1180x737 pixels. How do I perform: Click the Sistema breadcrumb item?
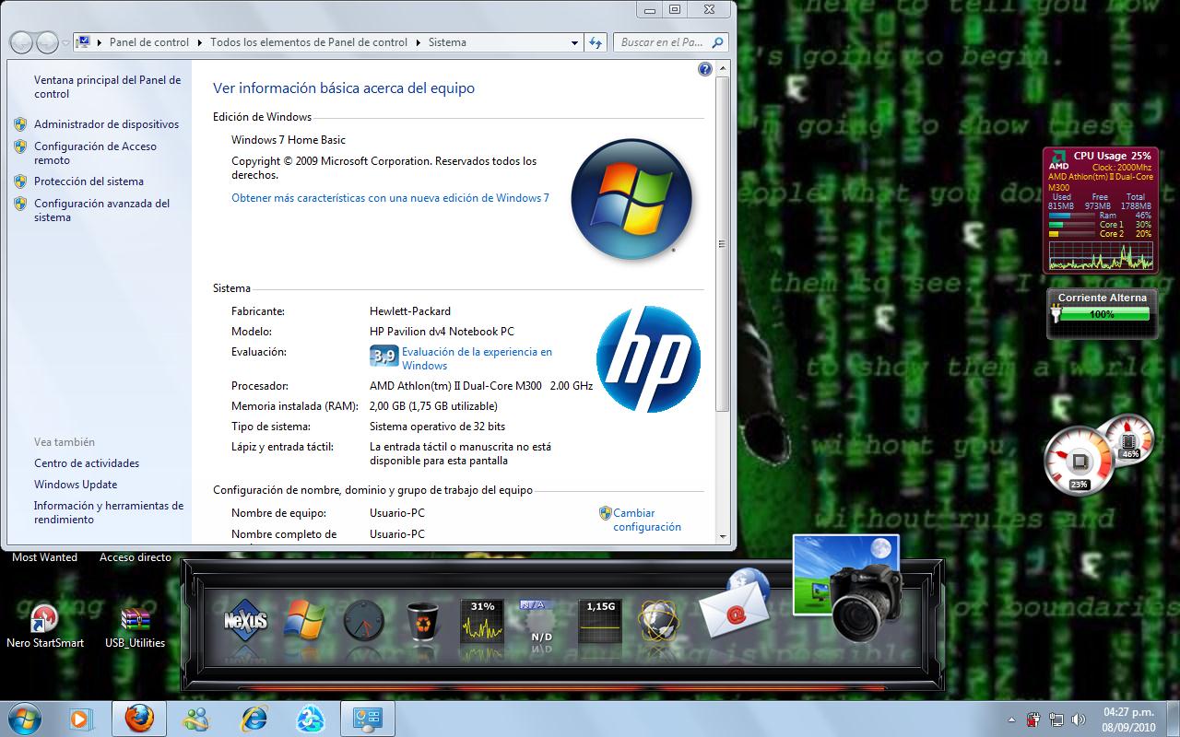click(x=447, y=42)
